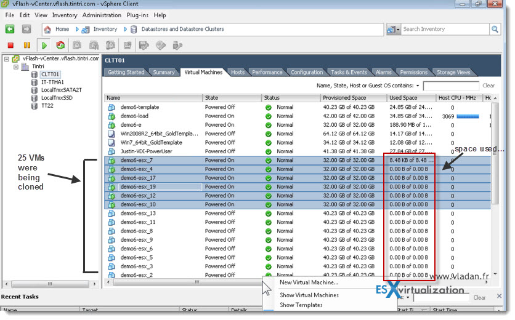Open filter criteria dropdown next to contains
The width and height of the screenshot is (515, 320).
[x=418, y=86]
